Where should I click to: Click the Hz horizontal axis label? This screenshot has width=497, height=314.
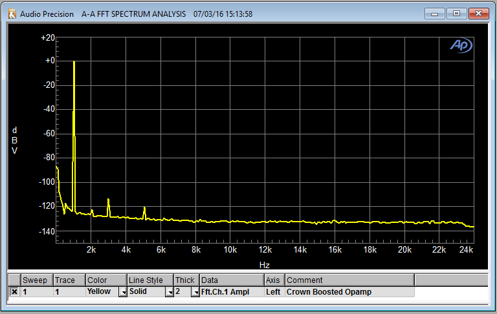pos(264,265)
